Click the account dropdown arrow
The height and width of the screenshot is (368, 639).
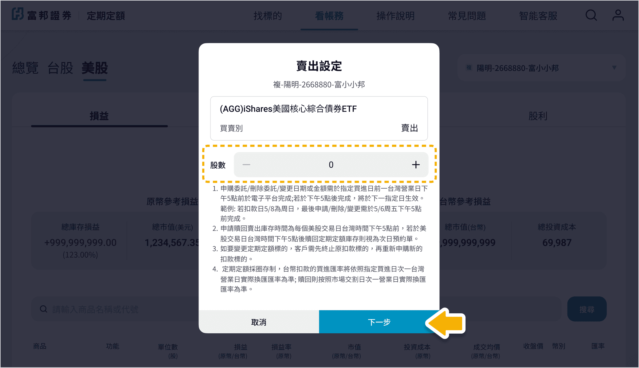[x=614, y=68]
